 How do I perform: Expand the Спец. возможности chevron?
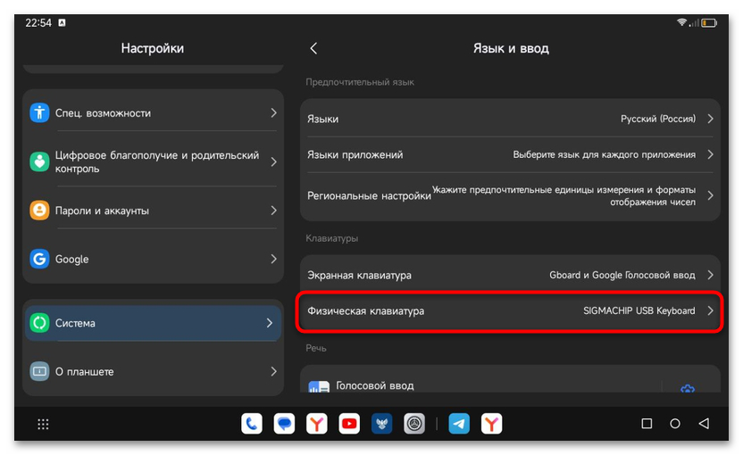pyautogui.click(x=273, y=112)
